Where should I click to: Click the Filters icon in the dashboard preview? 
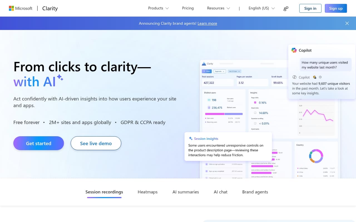coord(204,71)
